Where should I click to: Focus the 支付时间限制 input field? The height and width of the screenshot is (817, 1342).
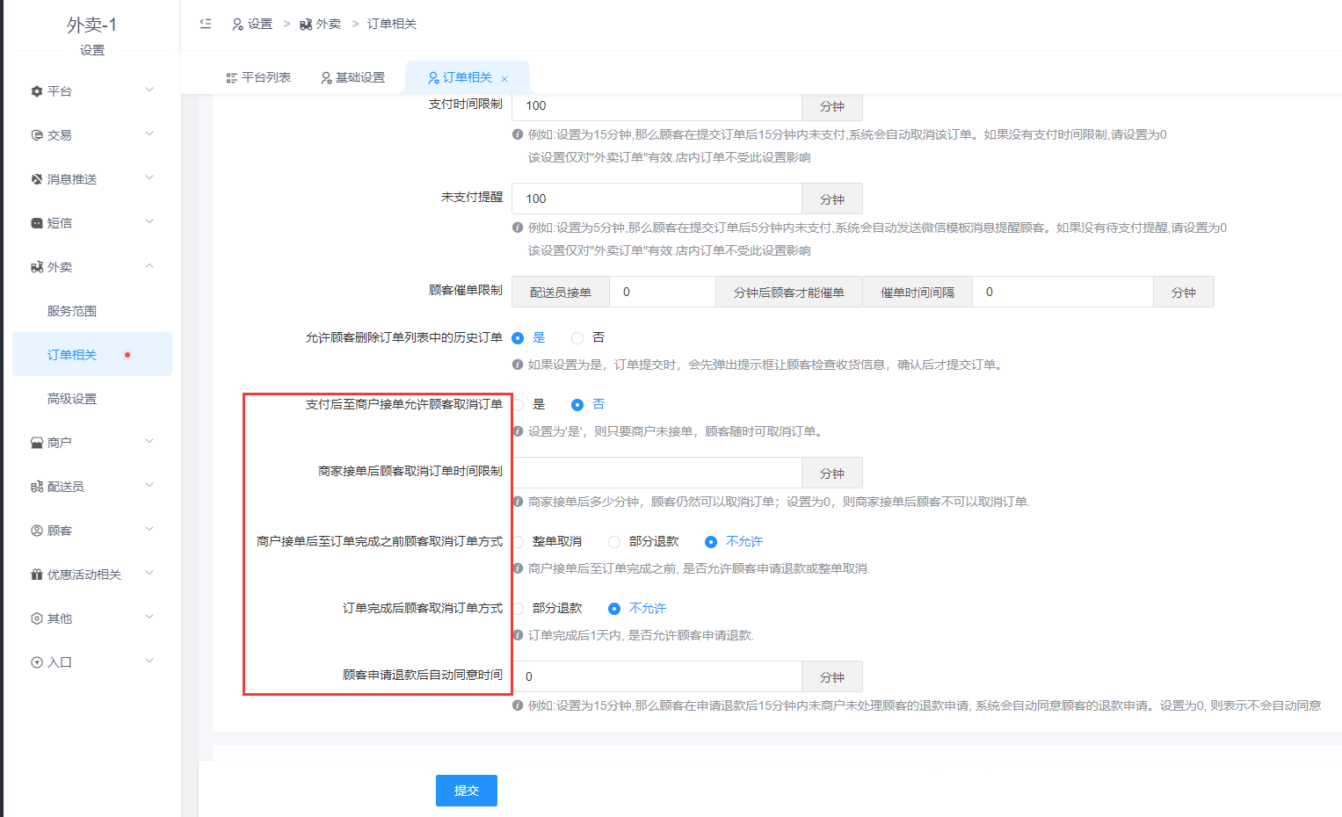(656, 106)
